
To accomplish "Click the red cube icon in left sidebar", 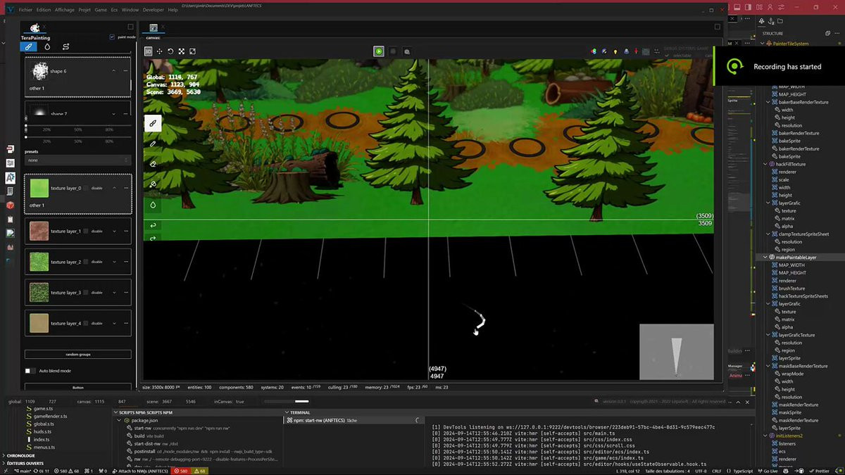I will (x=10, y=205).
